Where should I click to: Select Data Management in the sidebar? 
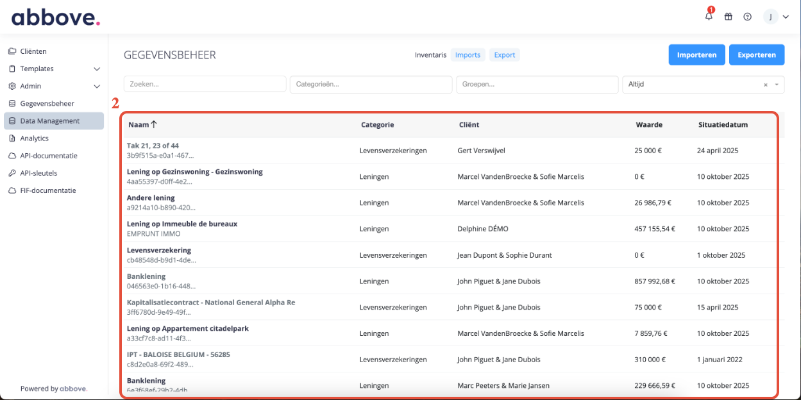(x=54, y=121)
